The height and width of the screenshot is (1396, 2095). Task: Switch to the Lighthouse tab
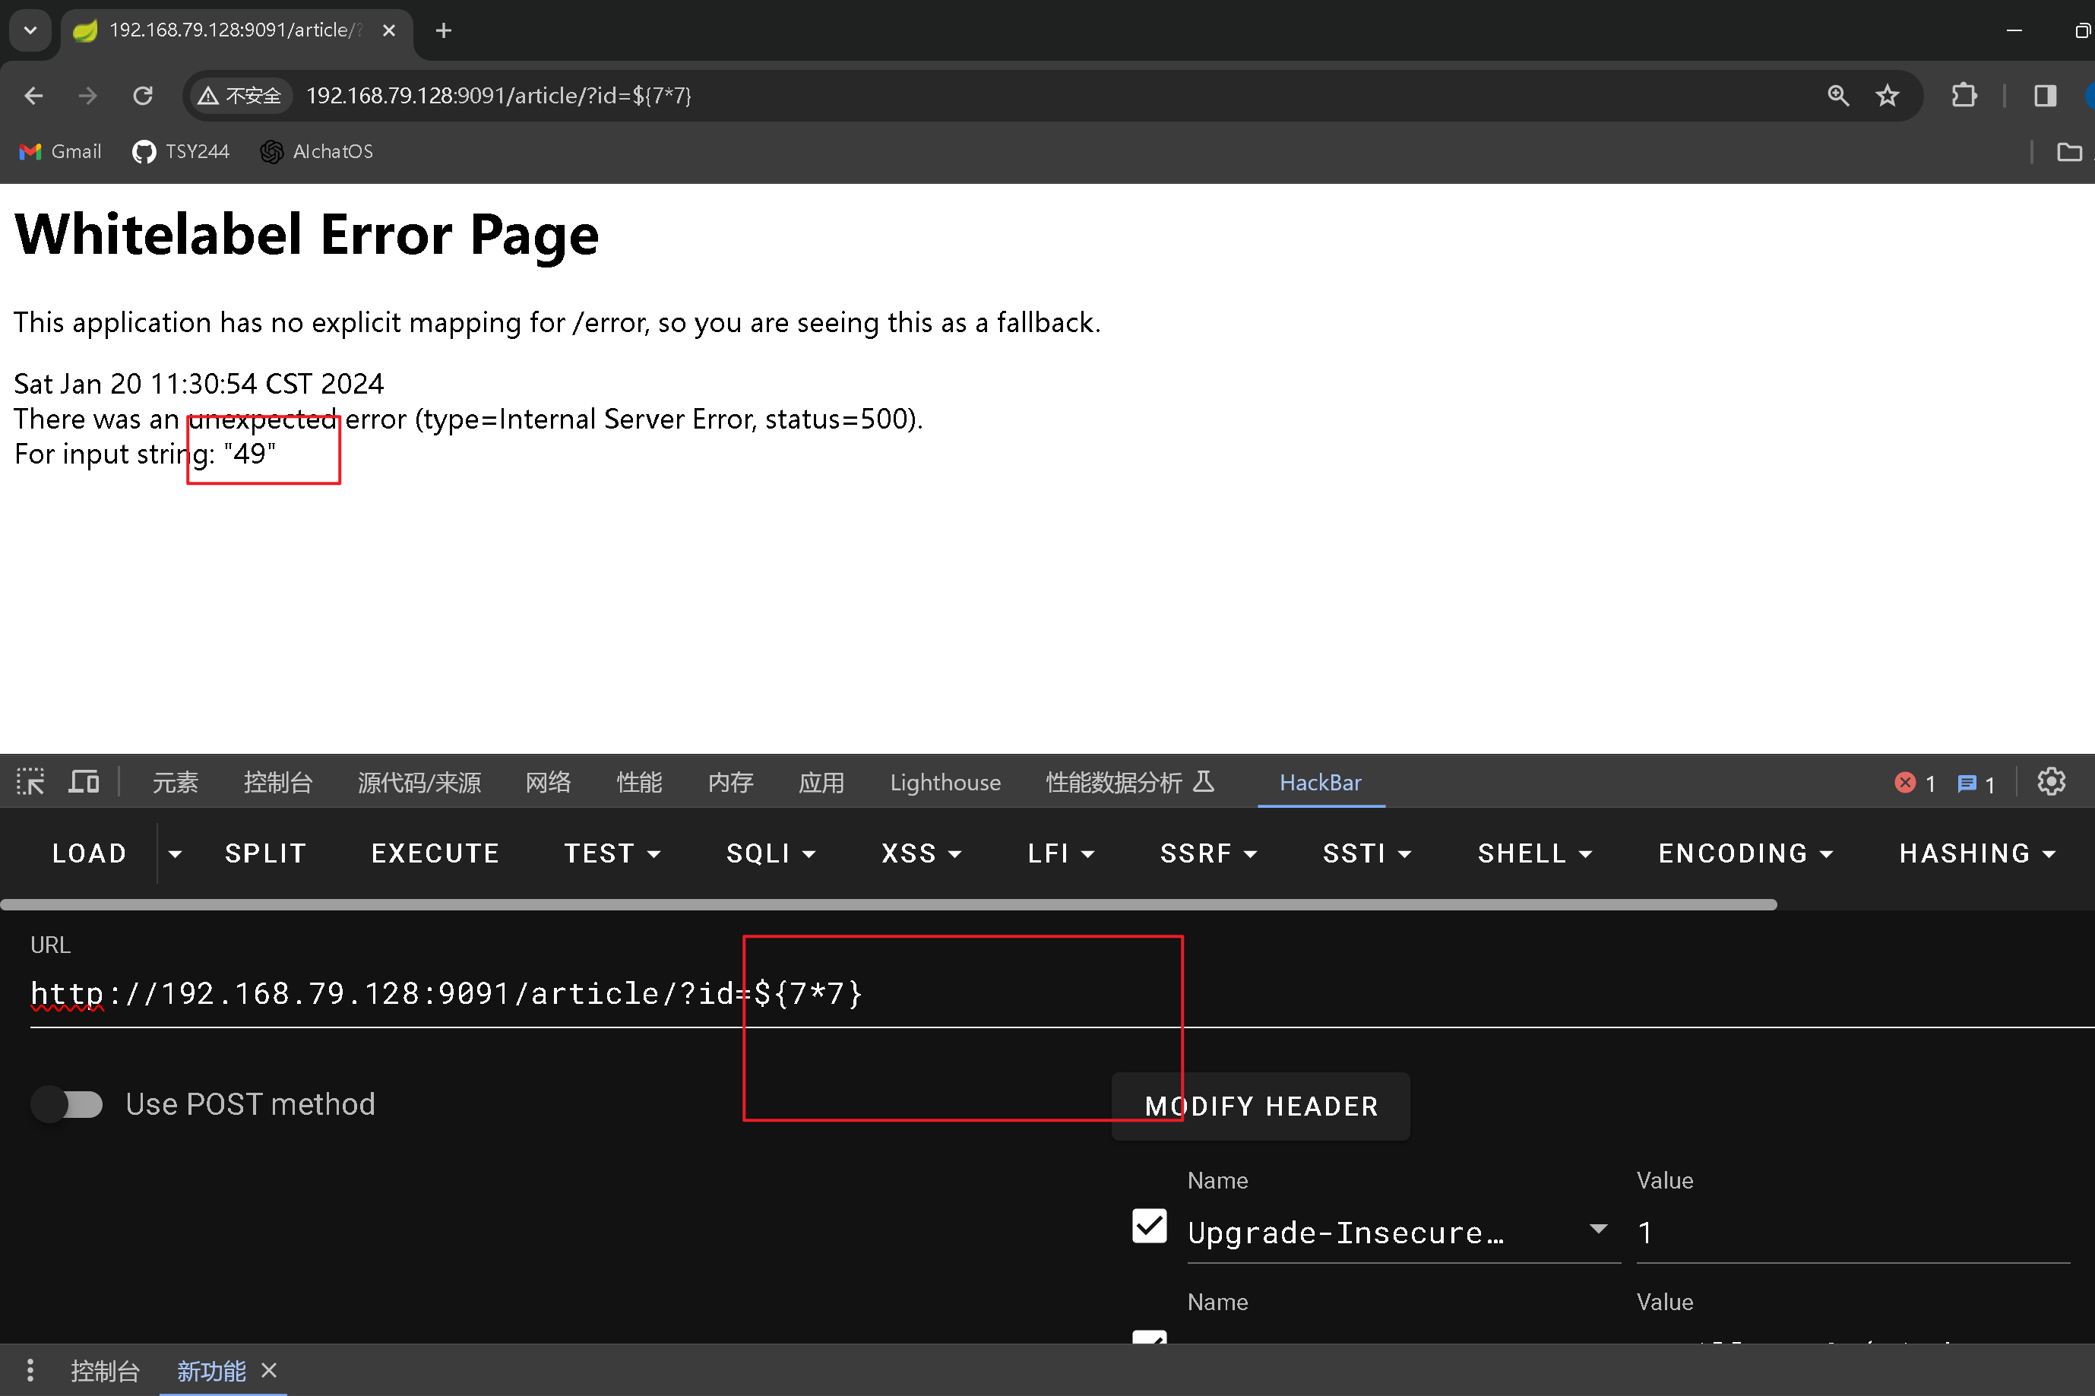click(x=945, y=783)
